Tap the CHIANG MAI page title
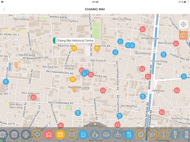Viewport: 190px width, 142px height. point(95,9)
